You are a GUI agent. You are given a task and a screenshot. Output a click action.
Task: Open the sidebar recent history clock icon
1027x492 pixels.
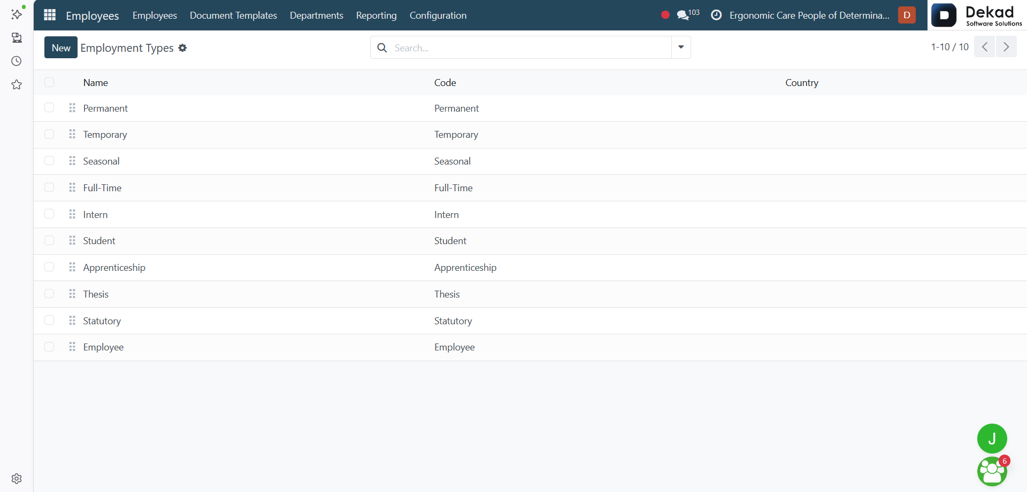pyautogui.click(x=17, y=61)
